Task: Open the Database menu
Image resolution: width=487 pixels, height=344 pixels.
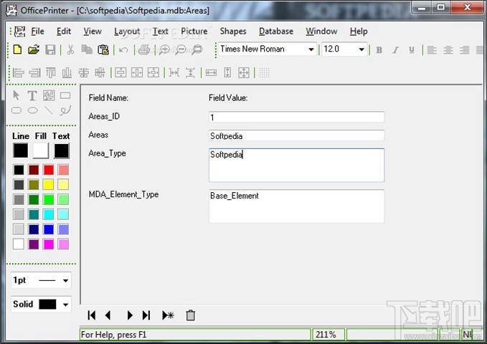Action: pyautogui.click(x=276, y=32)
